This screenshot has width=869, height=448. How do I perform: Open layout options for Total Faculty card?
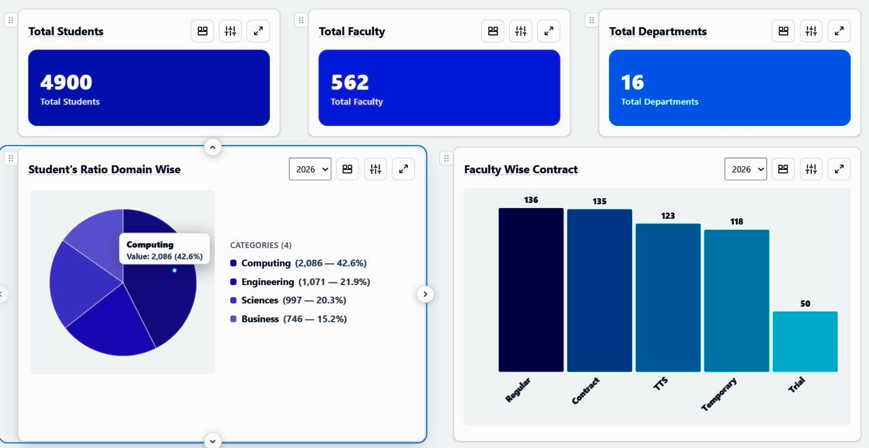coord(493,31)
